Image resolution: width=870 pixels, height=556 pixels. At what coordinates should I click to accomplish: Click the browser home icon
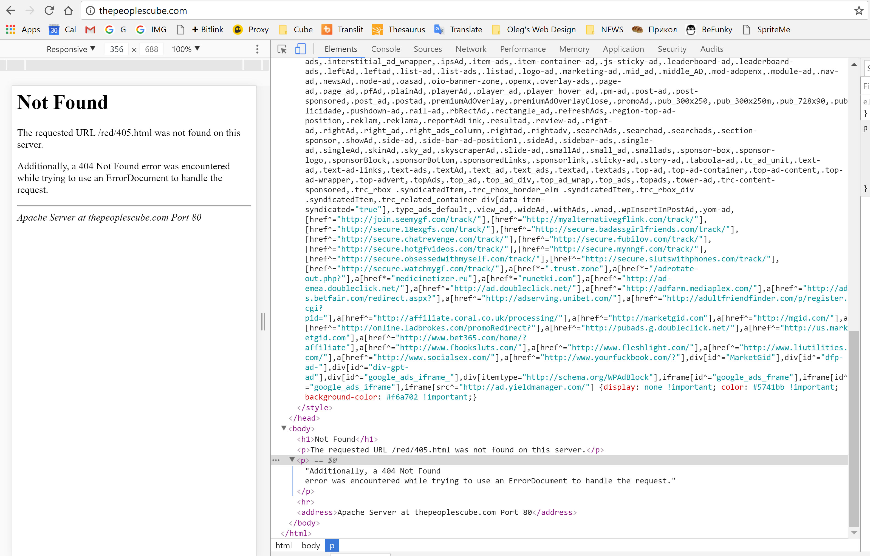[x=68, y=10]
